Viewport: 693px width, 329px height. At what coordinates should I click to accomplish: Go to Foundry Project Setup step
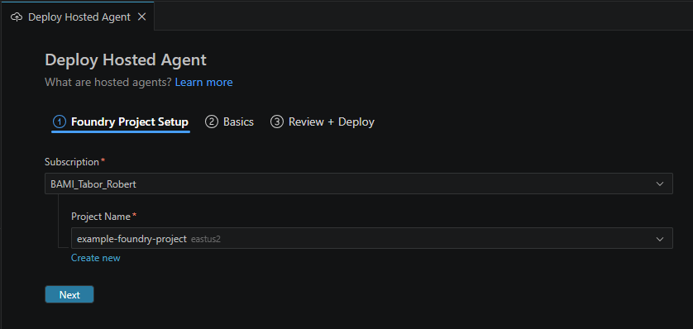pyautogui.click(x=121, y=122)
